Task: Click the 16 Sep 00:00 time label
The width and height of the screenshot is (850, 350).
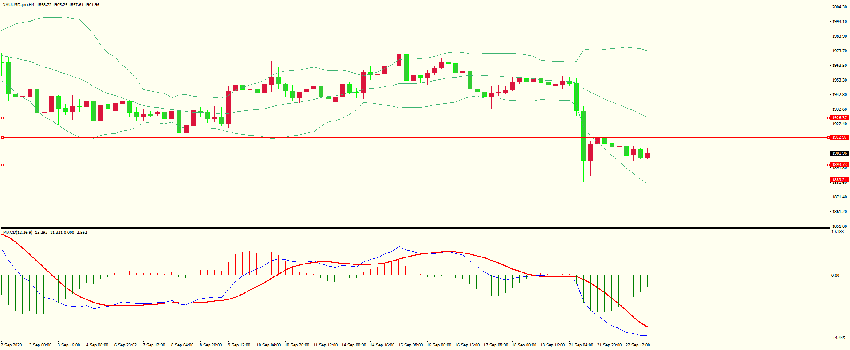Action: pyautogui.click(x=439, y=345)
